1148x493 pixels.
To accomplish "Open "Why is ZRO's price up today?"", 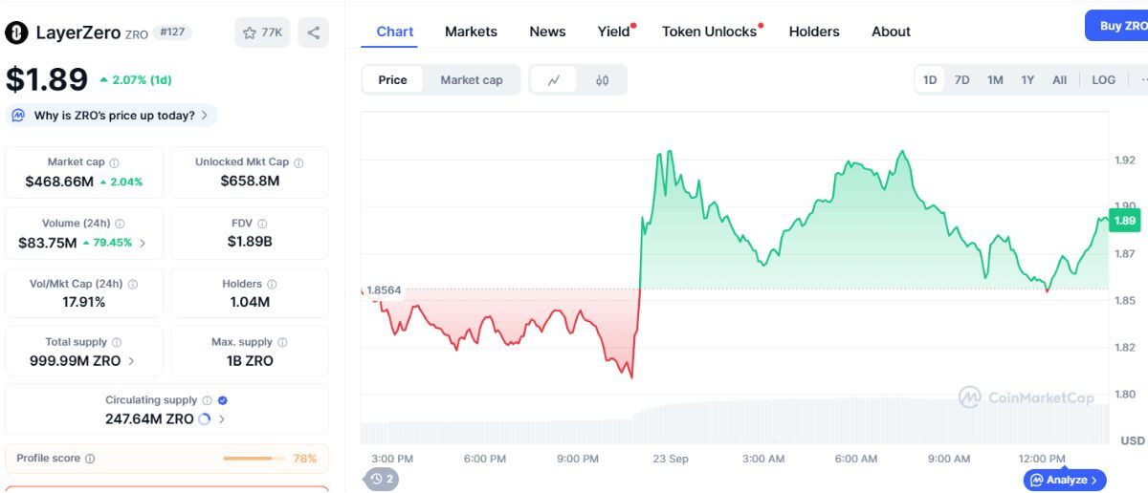I will [113, 116].
